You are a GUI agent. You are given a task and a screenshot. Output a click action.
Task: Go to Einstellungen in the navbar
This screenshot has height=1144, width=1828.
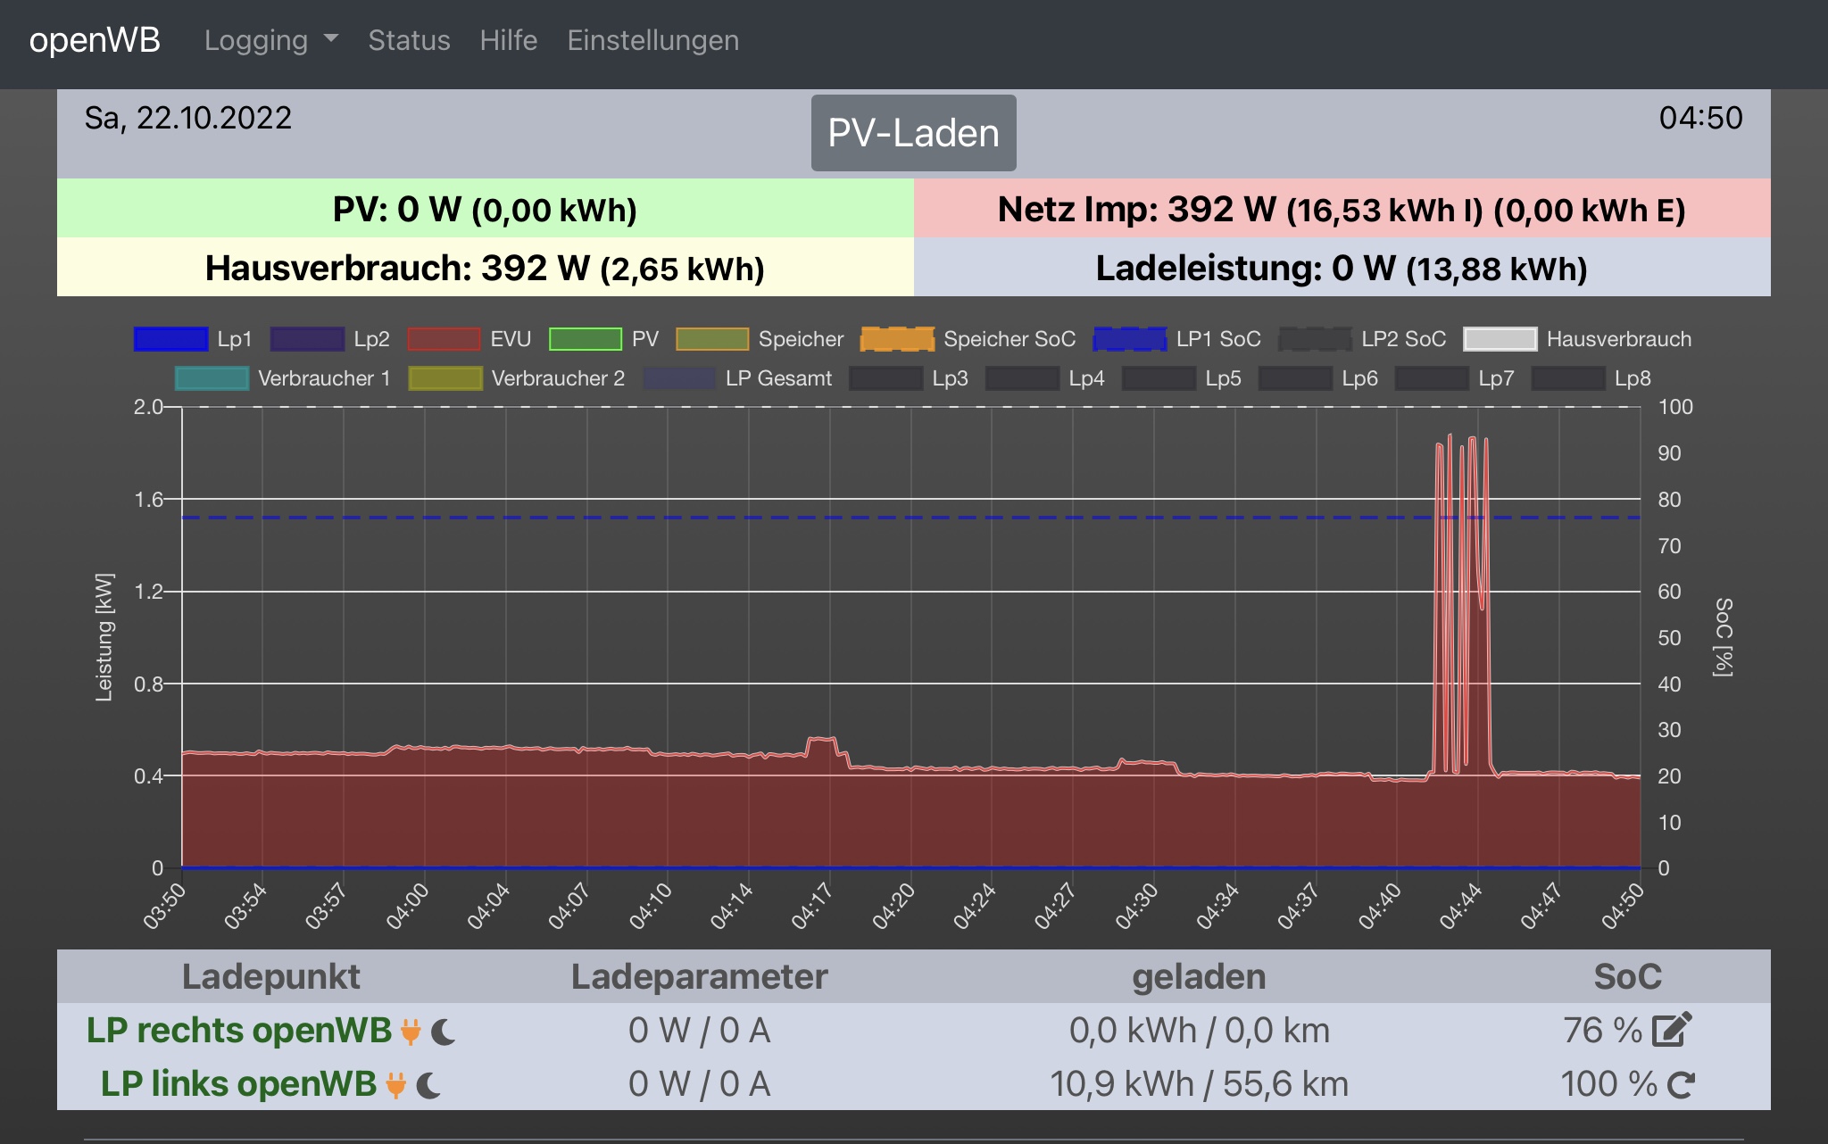pos(652,40)
